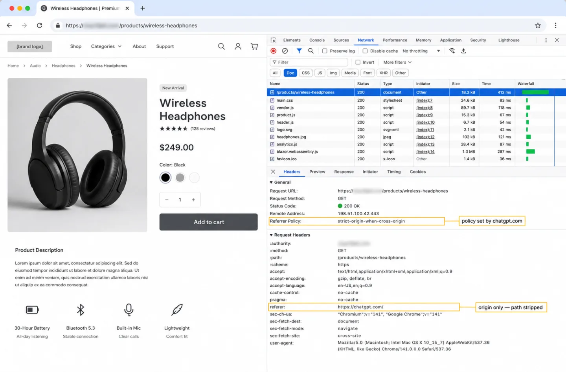The width and height of the screenshot is (566, 372).
Task: Select the black color swatch
Action: click(165, 178)
